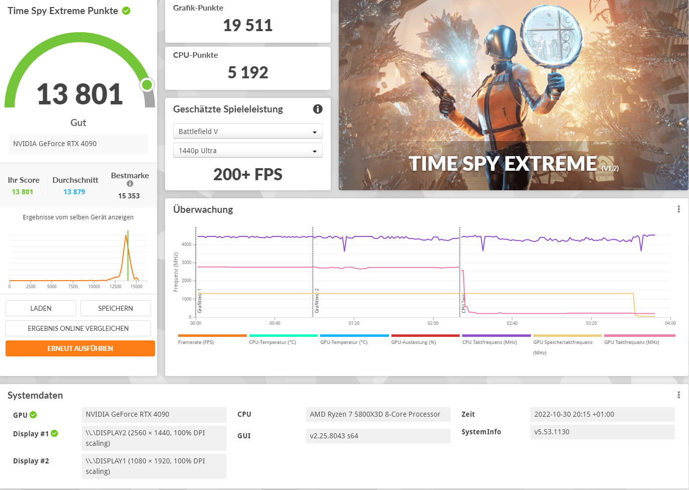689x490 pixels.
Task: Click the score distribution chart peak
Action: [126, 236]
